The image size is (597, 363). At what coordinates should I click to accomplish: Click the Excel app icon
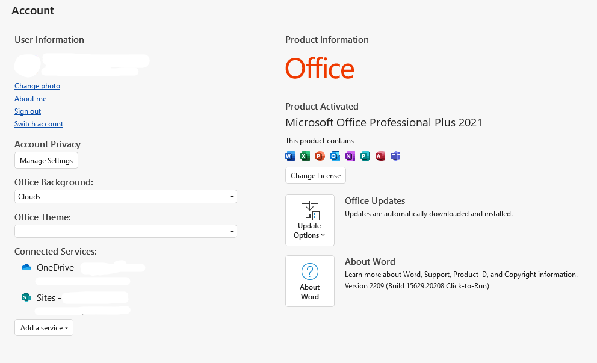305,156
